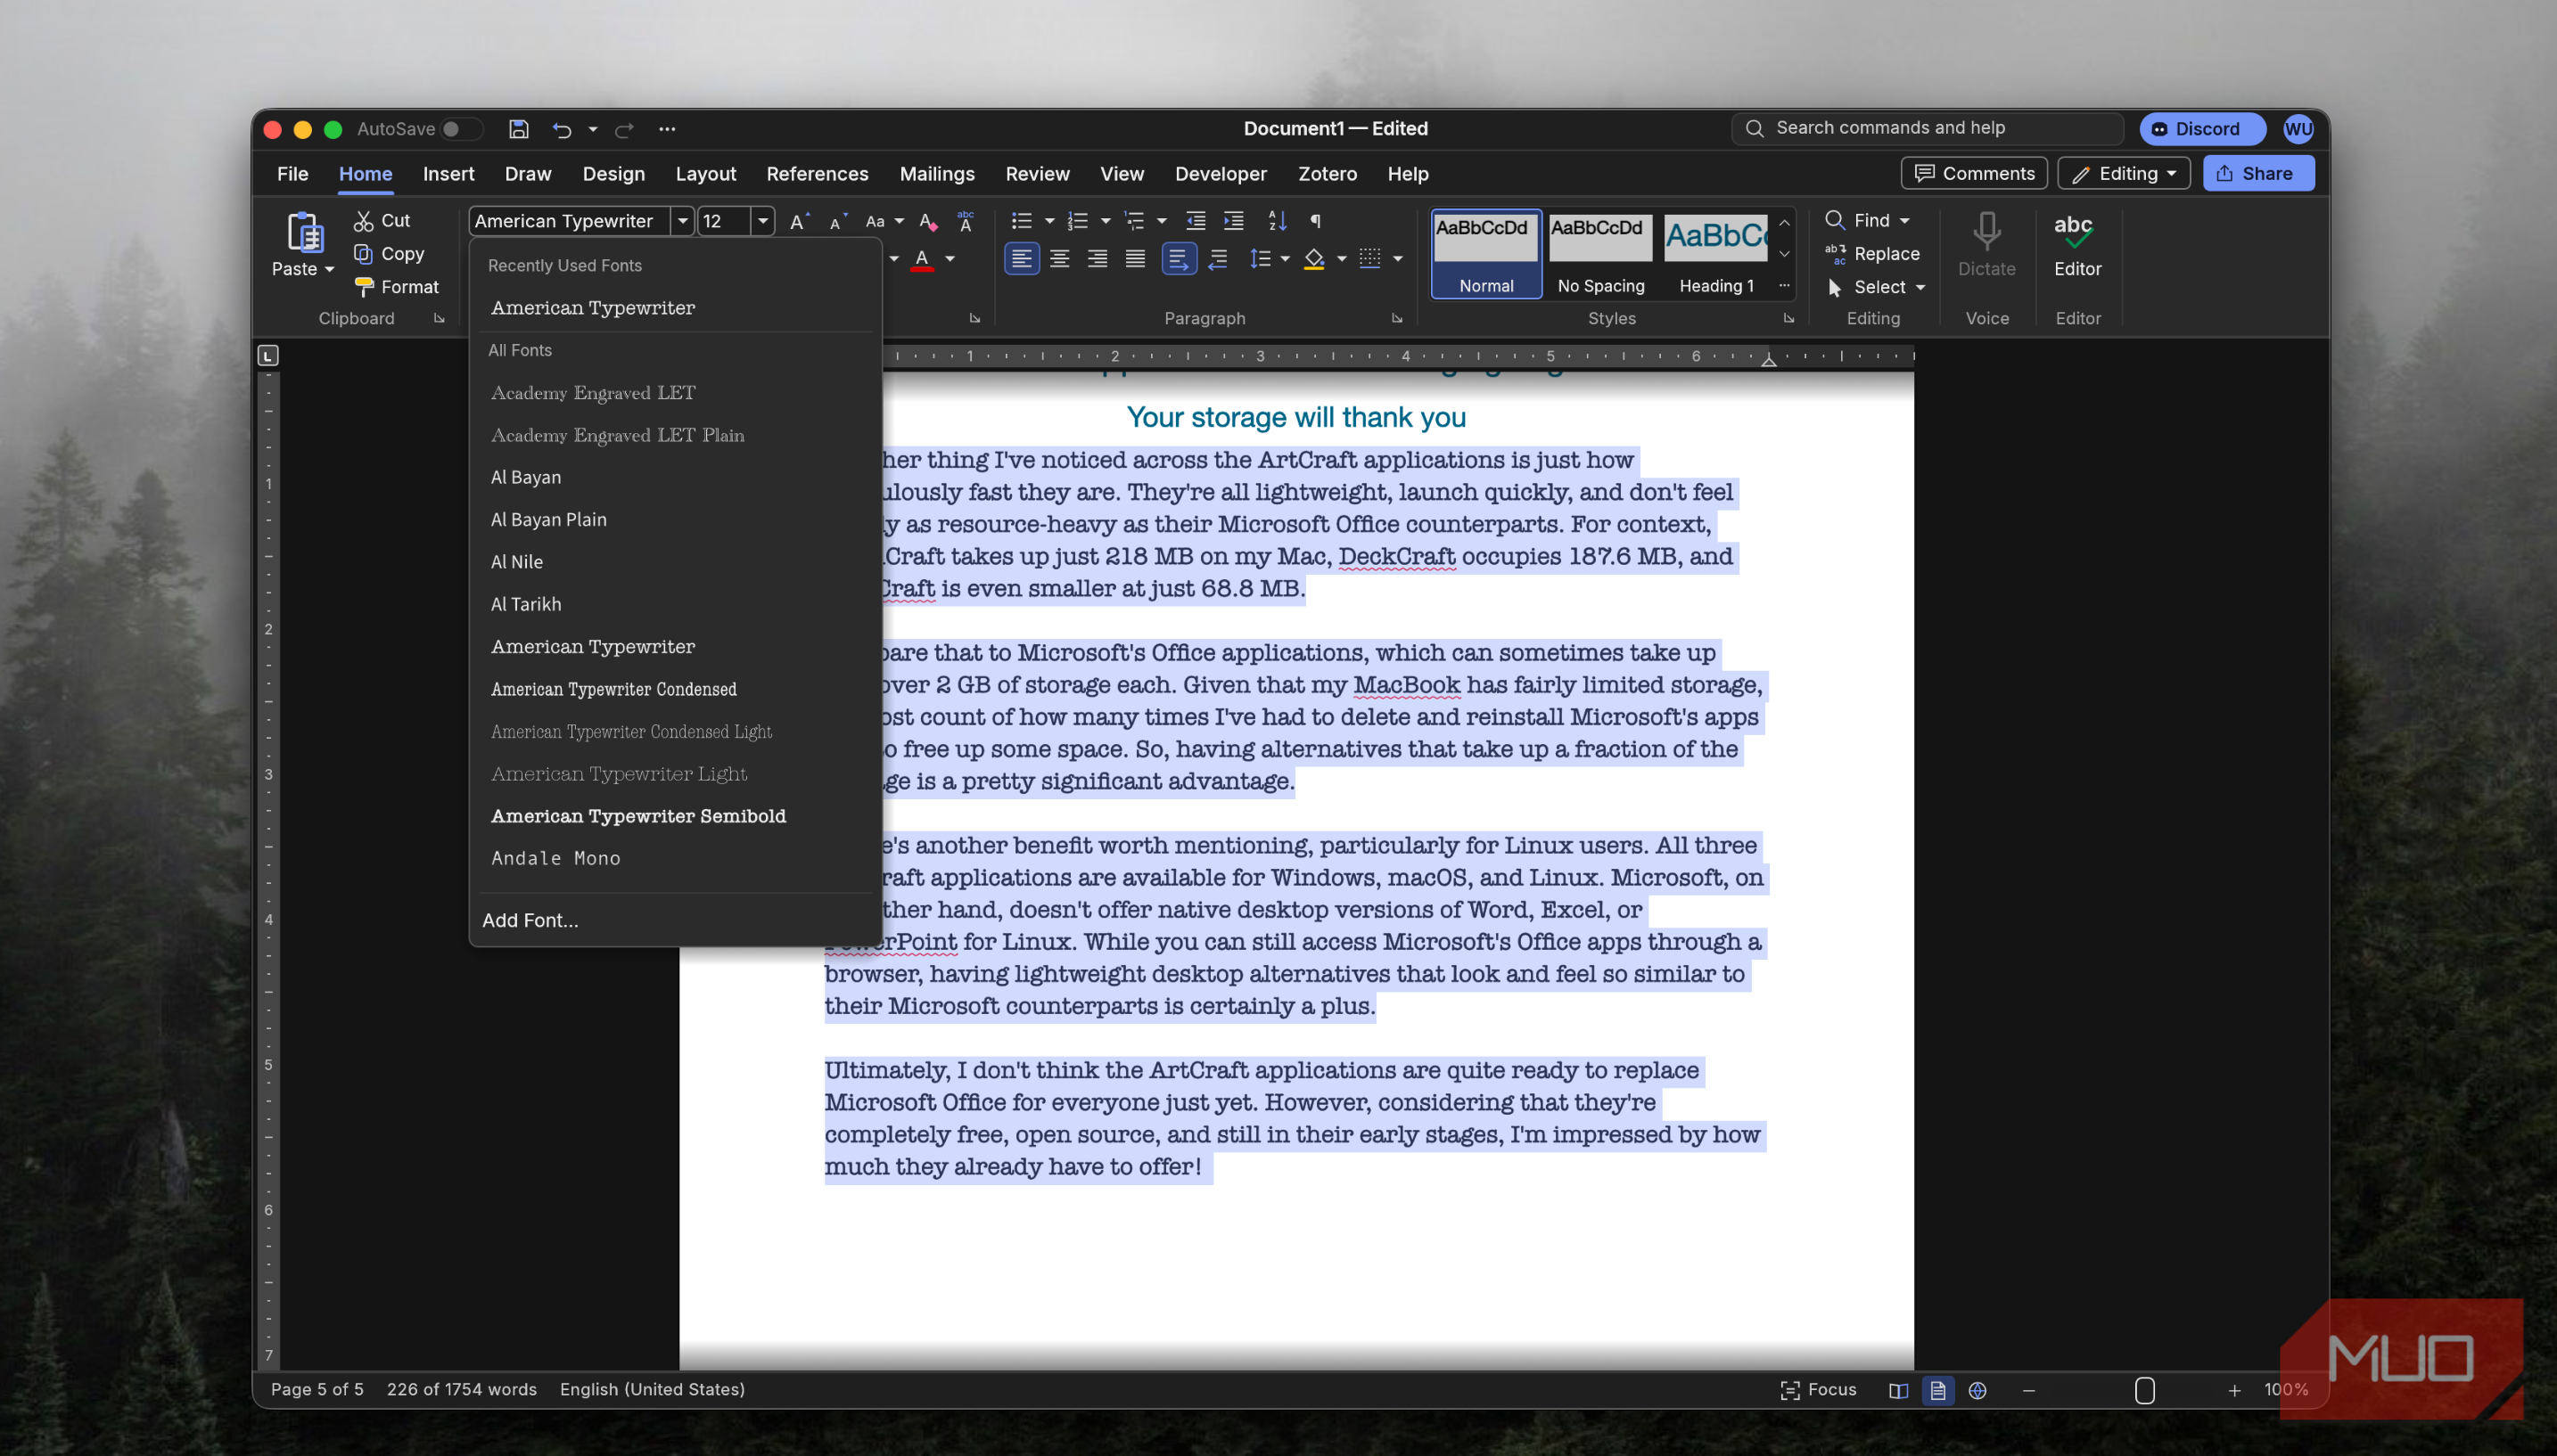
Task: Apply the Heading 1 style
Action: coord(1715,254)
